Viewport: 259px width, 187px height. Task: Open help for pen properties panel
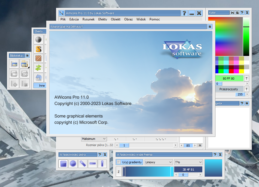(100, 155)
